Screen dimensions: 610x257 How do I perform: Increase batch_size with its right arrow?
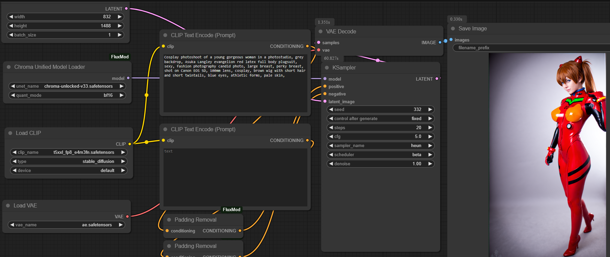click(x=119, y=35)
